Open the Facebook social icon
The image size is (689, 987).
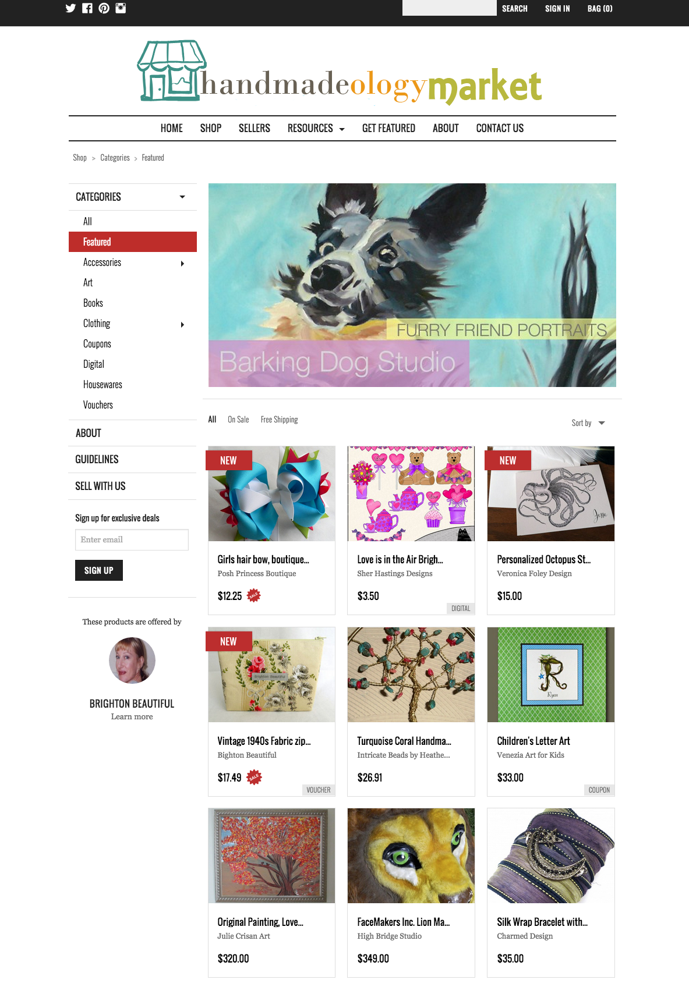[x=87, y=8]
